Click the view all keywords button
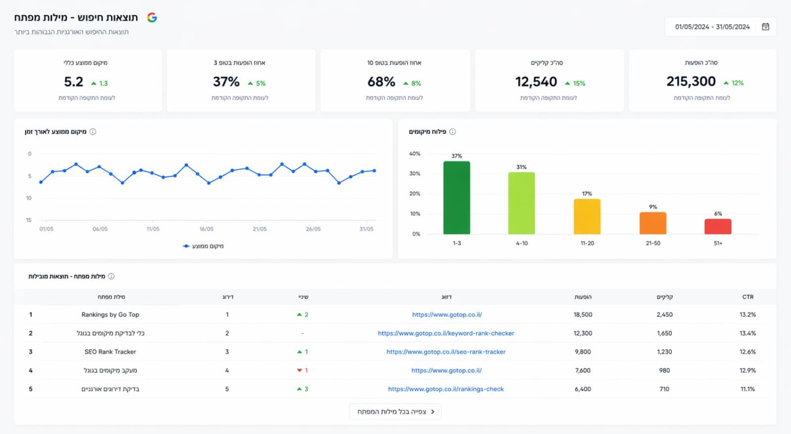 (x=395, y=411)
